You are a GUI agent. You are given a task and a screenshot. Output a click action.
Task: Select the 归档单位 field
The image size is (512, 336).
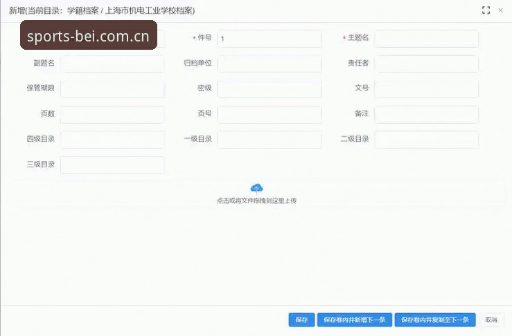(270, 64)
